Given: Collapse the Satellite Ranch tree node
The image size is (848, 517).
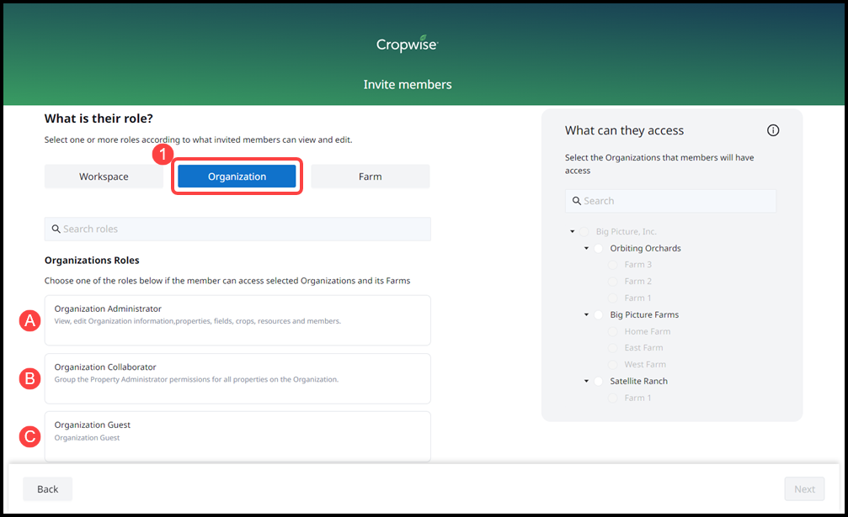Looking at the screenshot, I should [586, 381].
